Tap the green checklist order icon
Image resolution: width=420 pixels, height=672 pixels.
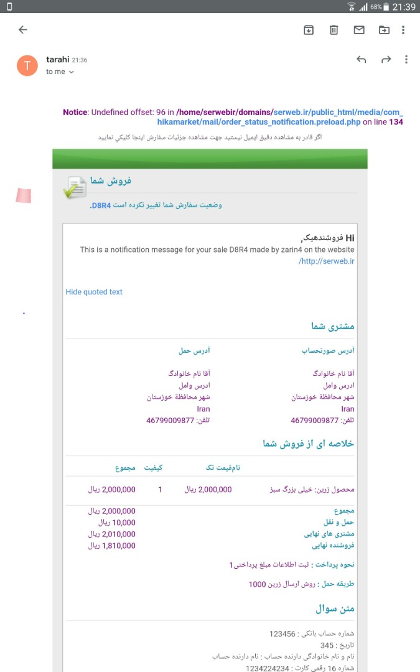click(75, 187)
